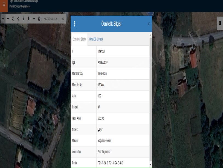Click the zoom level 19 indicator
223x168 pixels.
[x=63, y=19]
